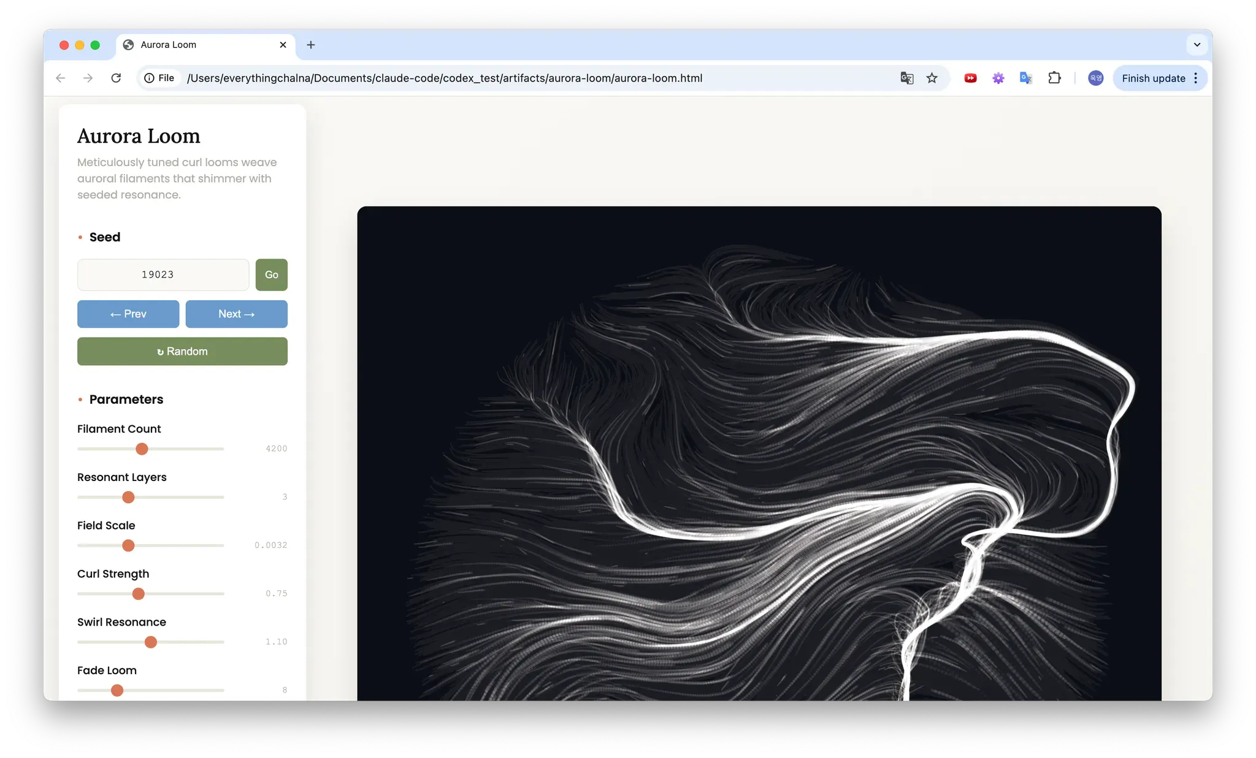
Task: Close the Aurora Loom tab
Action: [x=283, y=45]
